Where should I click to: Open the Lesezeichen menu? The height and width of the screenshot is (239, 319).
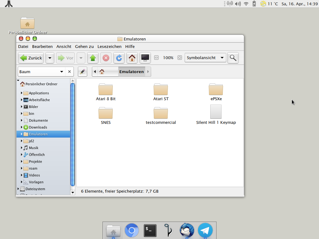point(109,46)
